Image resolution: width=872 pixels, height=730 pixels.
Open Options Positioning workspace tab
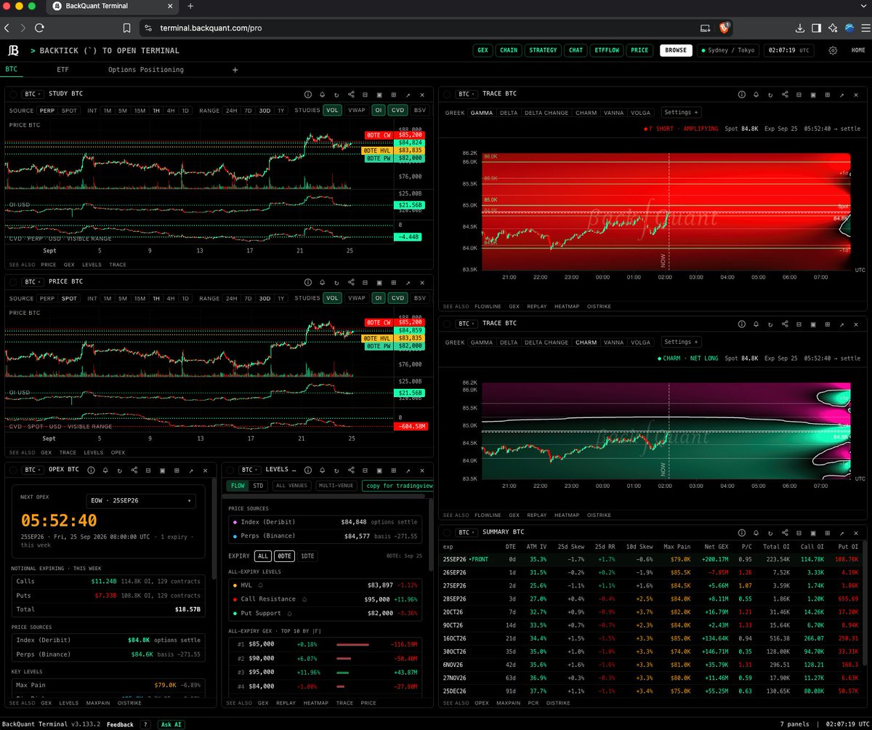point(146,70)
